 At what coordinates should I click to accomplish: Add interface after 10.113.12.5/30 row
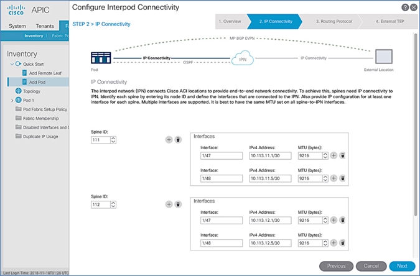click(x=334, y=243)
